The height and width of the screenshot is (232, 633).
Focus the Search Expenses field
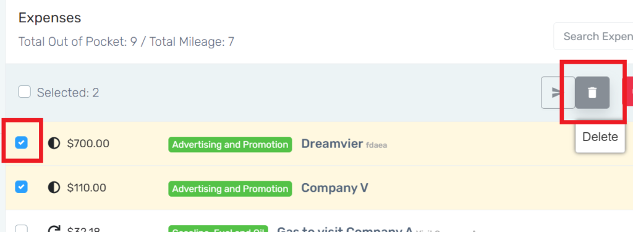click(x=593, y=37)
